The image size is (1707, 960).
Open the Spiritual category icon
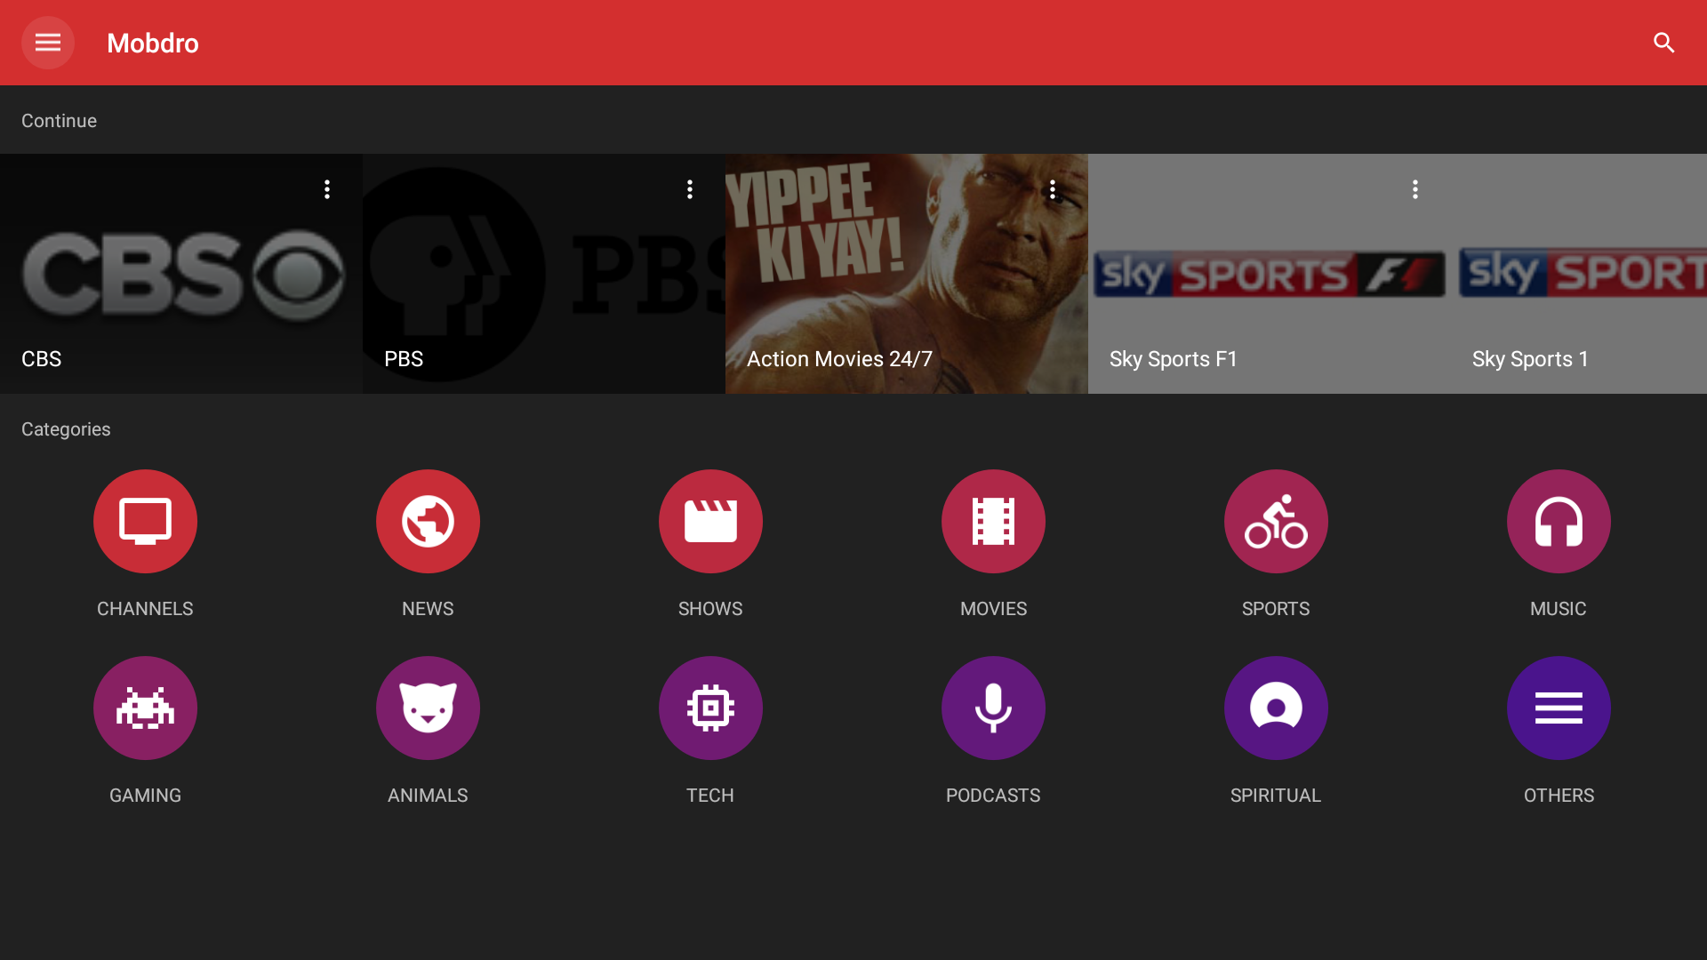point(1276,708)
